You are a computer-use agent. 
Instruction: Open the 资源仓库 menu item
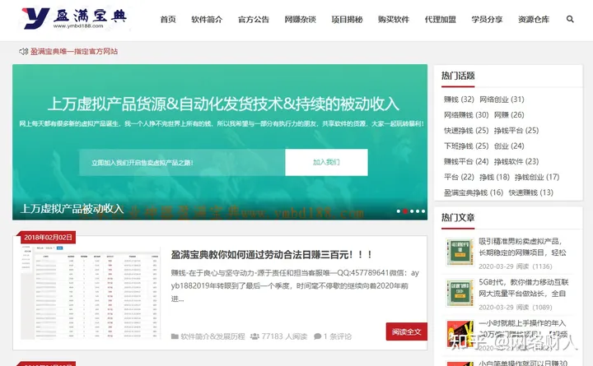click(534, 19)
